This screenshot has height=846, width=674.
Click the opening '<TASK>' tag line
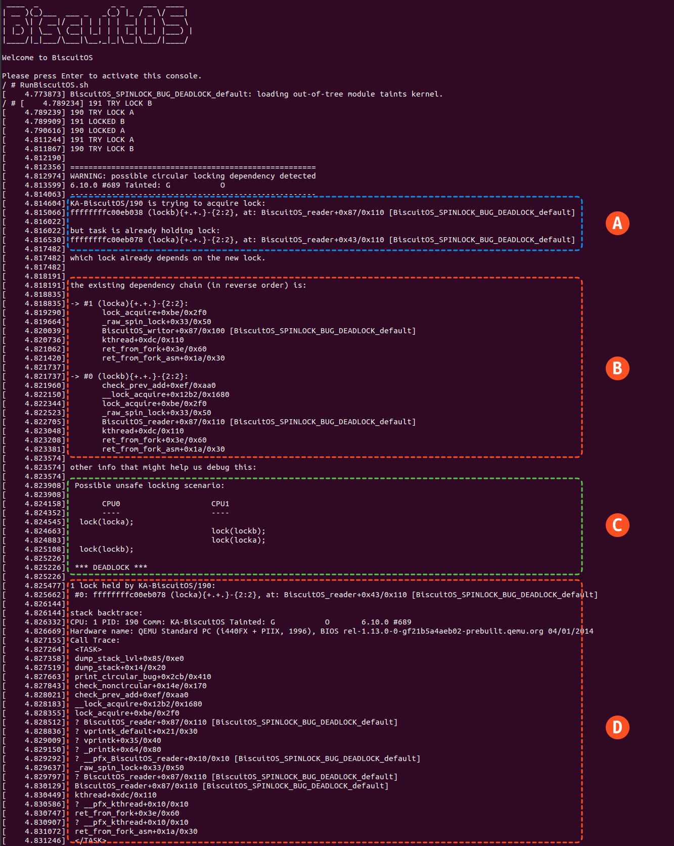point(88,649)
